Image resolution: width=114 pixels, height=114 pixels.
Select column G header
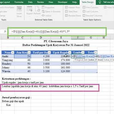tap(91, 38)
